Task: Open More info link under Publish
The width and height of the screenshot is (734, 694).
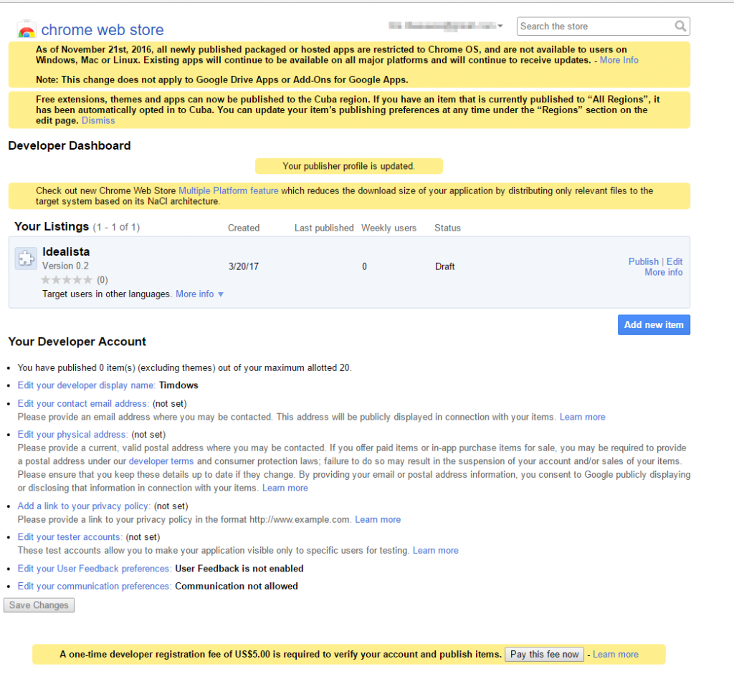Action: pos(663,272)
